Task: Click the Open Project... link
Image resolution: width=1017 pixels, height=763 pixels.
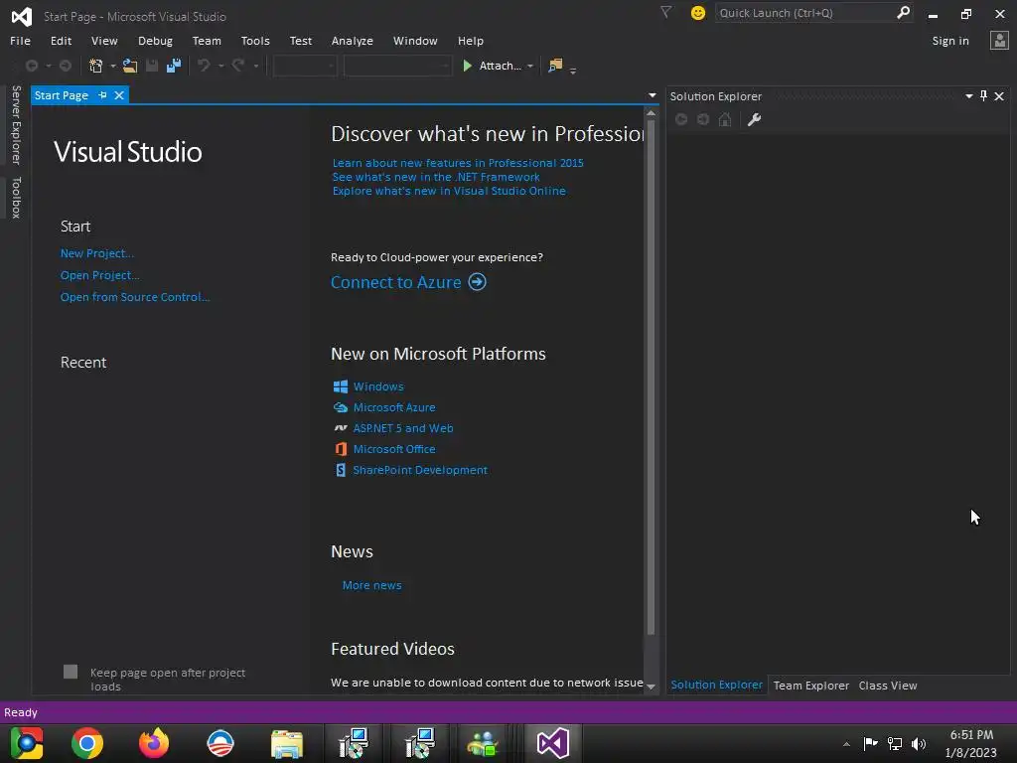Action: [100, 275]
